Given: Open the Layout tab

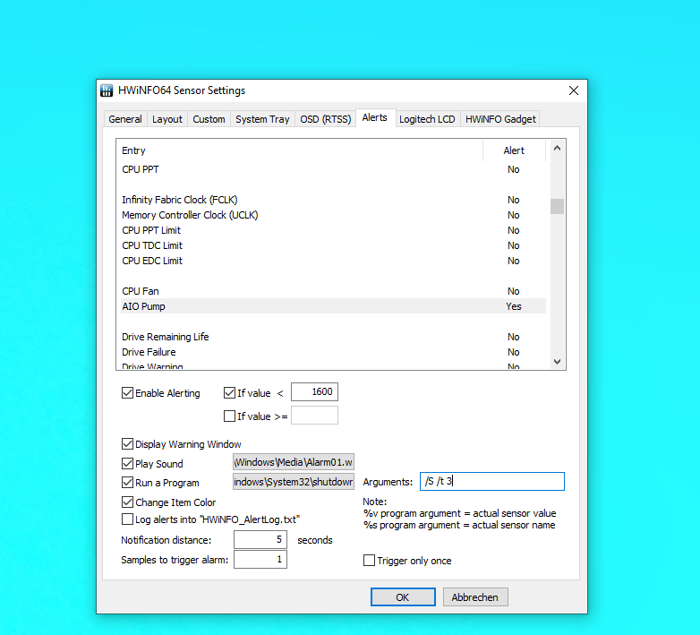Looking at the screenshot, I should click(x=167, y=119).
